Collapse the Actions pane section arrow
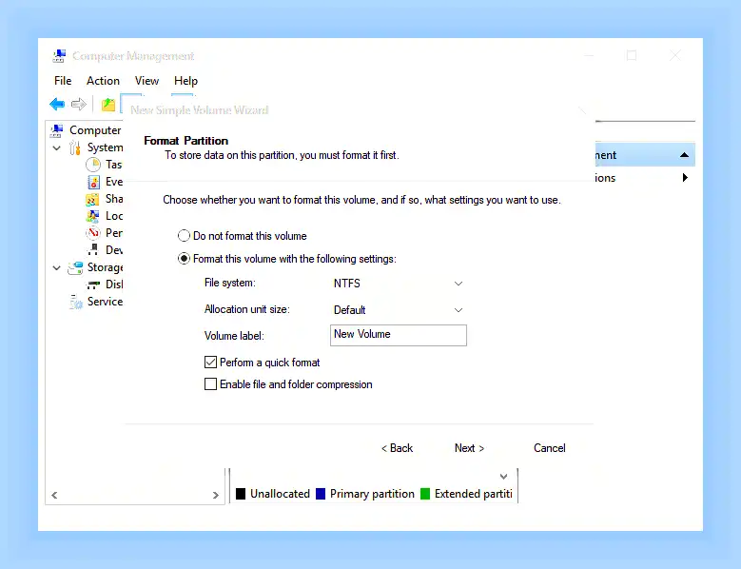 pos(684,155)
